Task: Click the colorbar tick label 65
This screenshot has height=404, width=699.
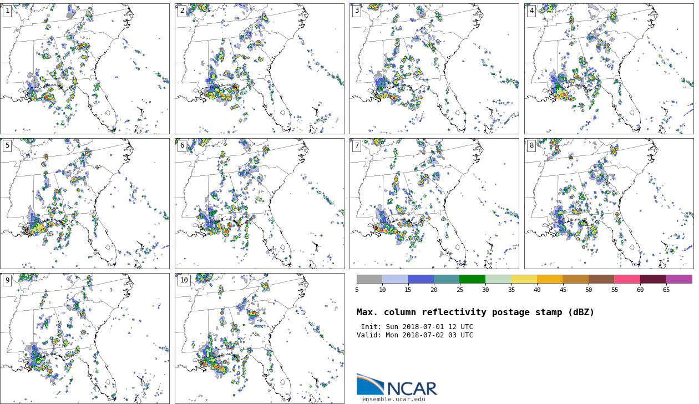Action: coord(666,290)
